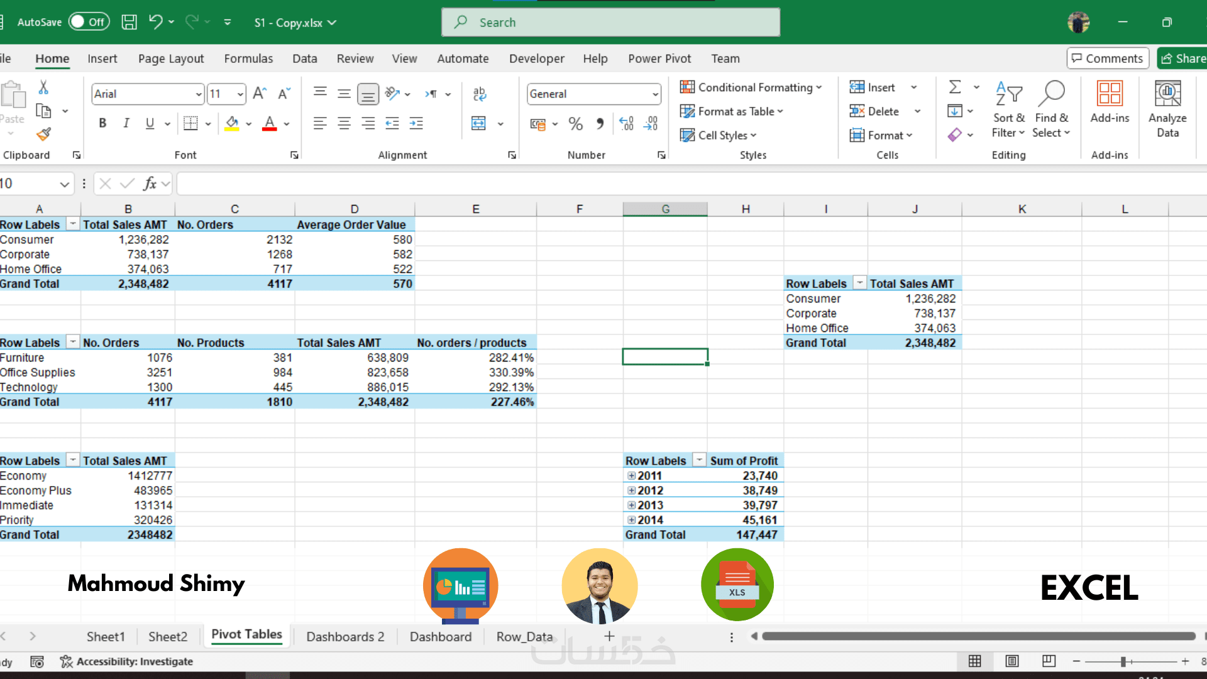Open the General number format dropdown
1207x679 pixels.
click(x=655, y=94)
